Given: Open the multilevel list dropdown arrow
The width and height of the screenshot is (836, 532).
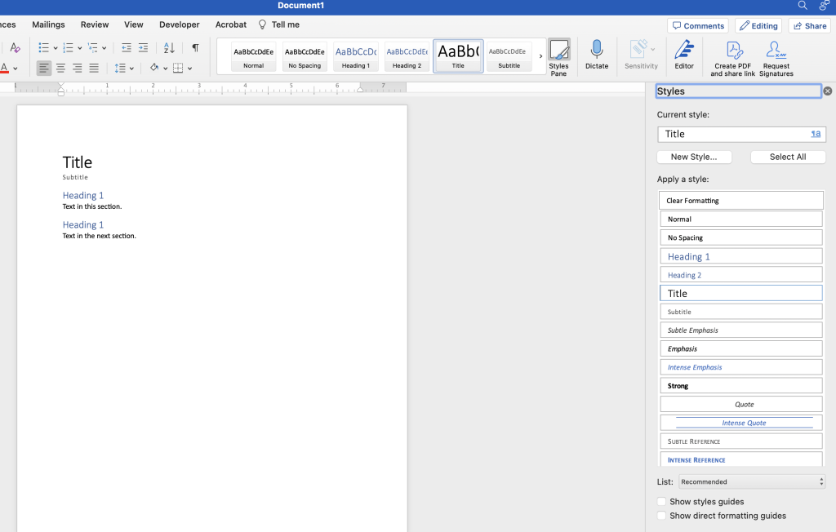Looking at the screenshot, I should [104, 48].
